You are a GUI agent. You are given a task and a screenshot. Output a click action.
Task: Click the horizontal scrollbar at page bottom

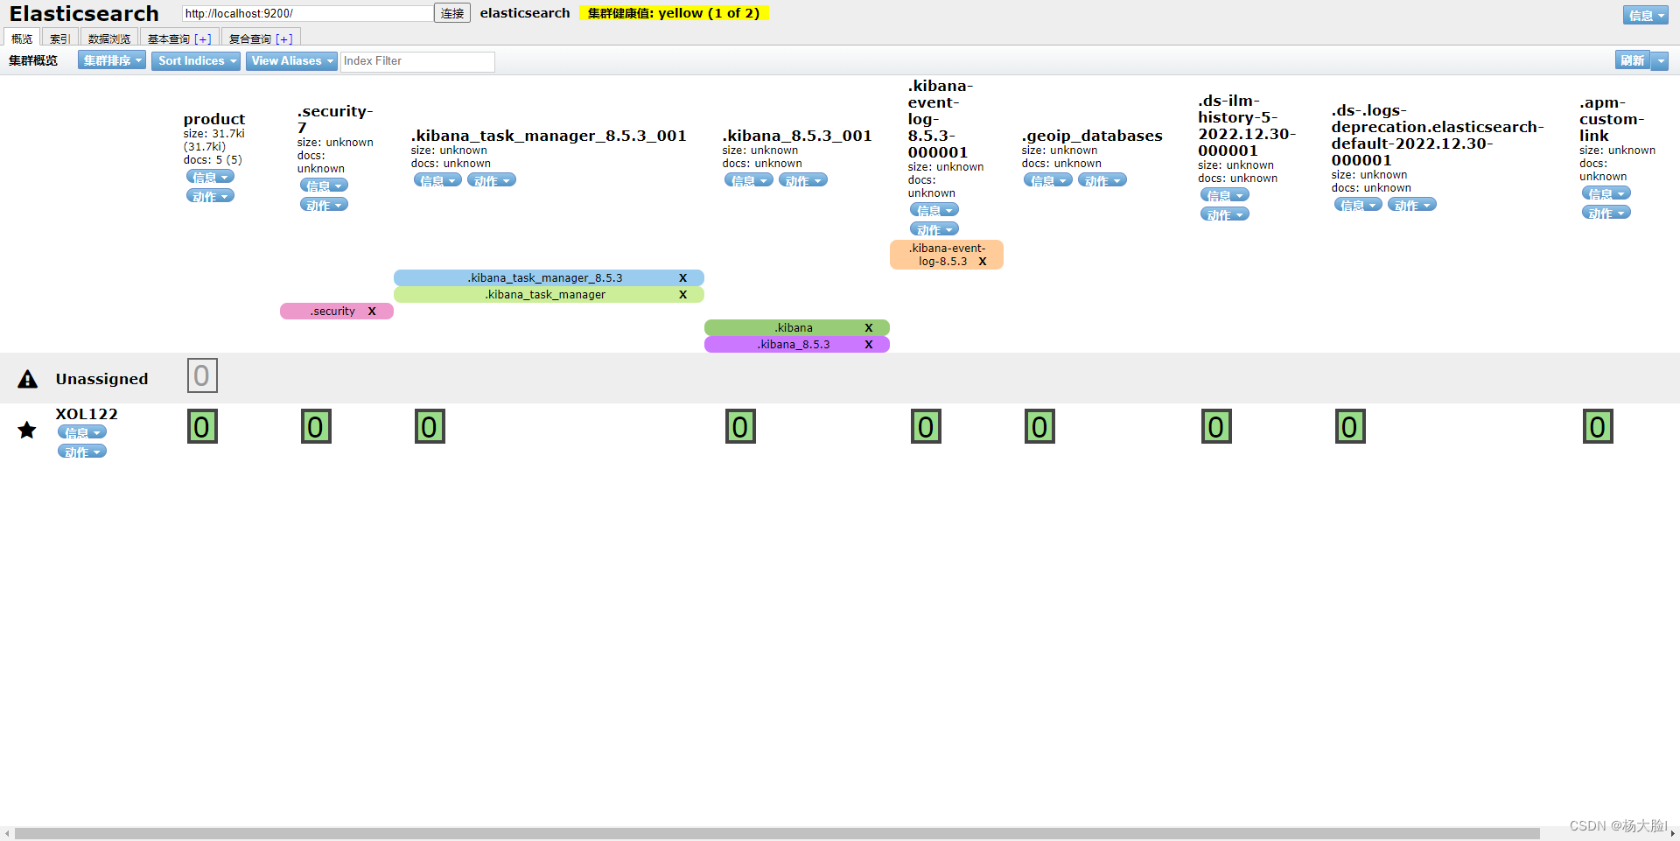pyautogui.click(x=777, y=833)
